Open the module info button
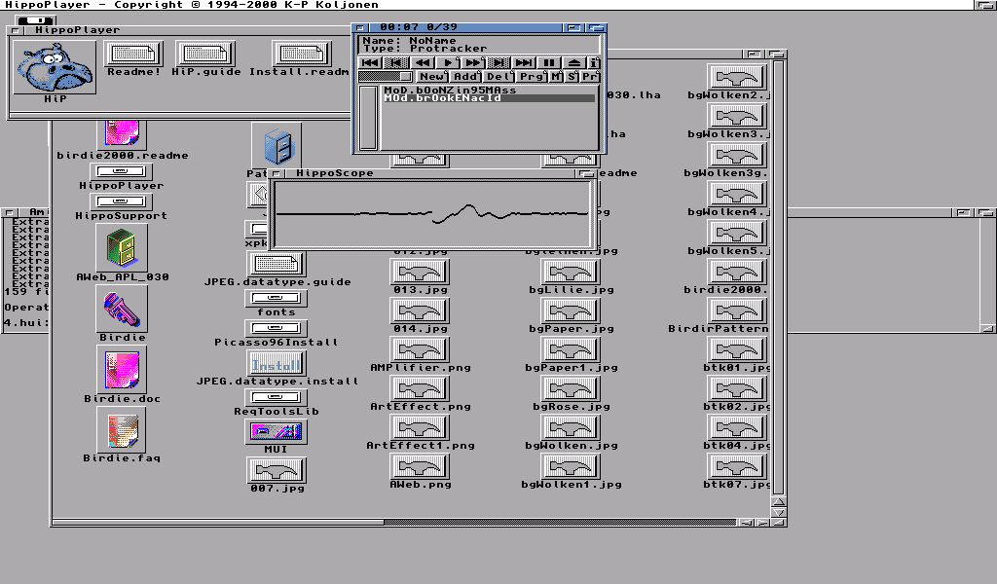 (595, 62)
